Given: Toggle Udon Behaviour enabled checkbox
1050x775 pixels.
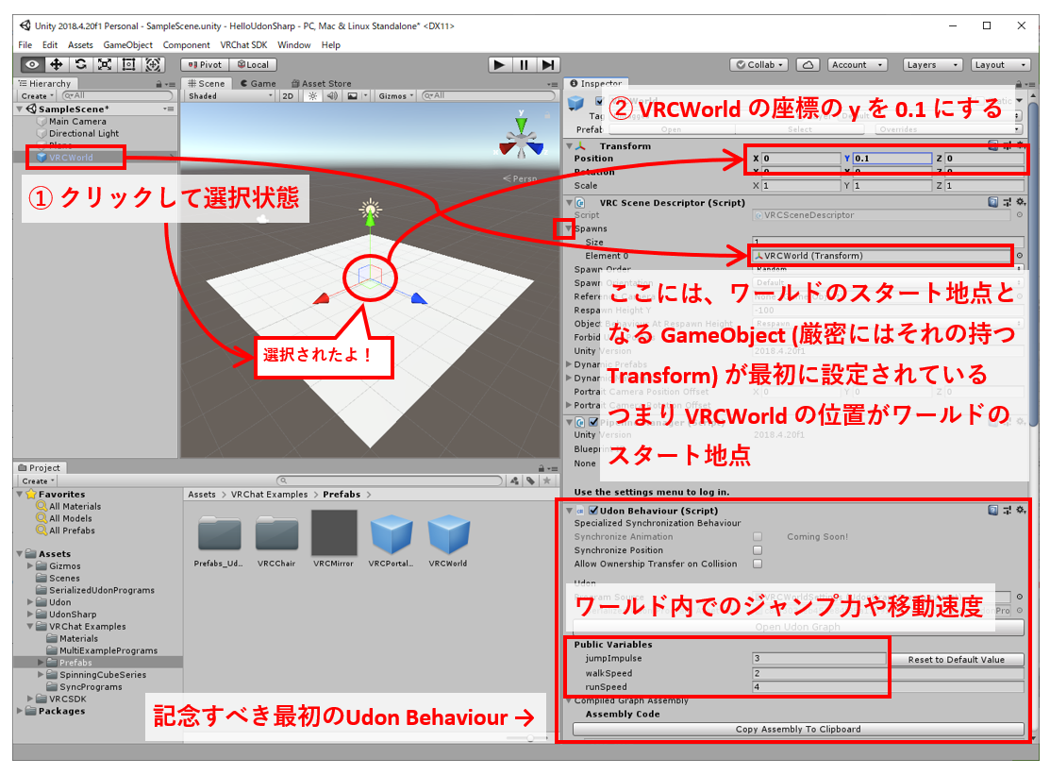Looking at the screenshot, I should [x=593, y=511].
